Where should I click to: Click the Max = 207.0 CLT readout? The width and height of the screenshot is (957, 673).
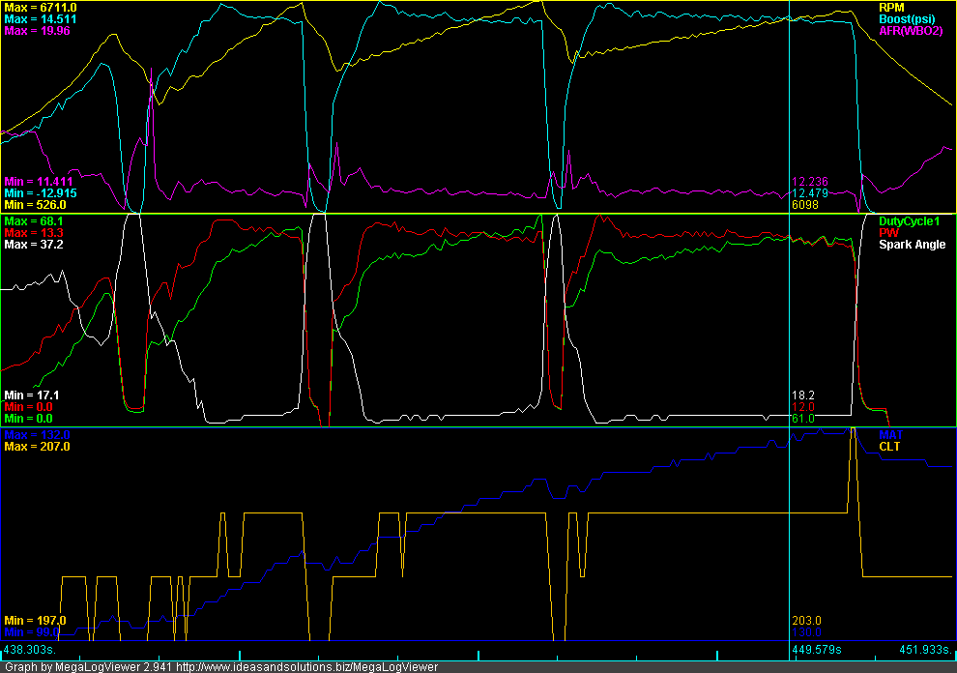37,447
